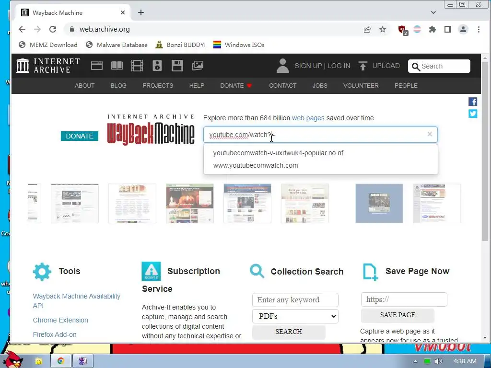The height and width of the screenshot is (368, 491).
Task: Open the web pages link
Action: point(308,118)
